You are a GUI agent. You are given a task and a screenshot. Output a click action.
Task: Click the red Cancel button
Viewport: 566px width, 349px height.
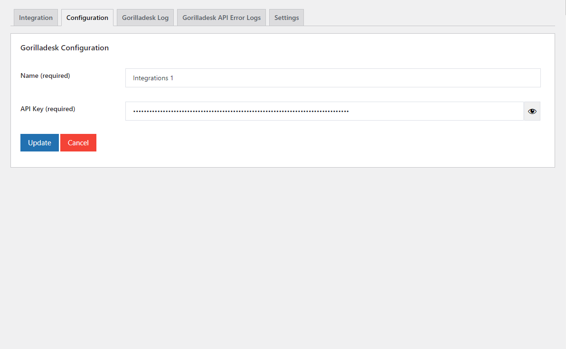point(78,142)
